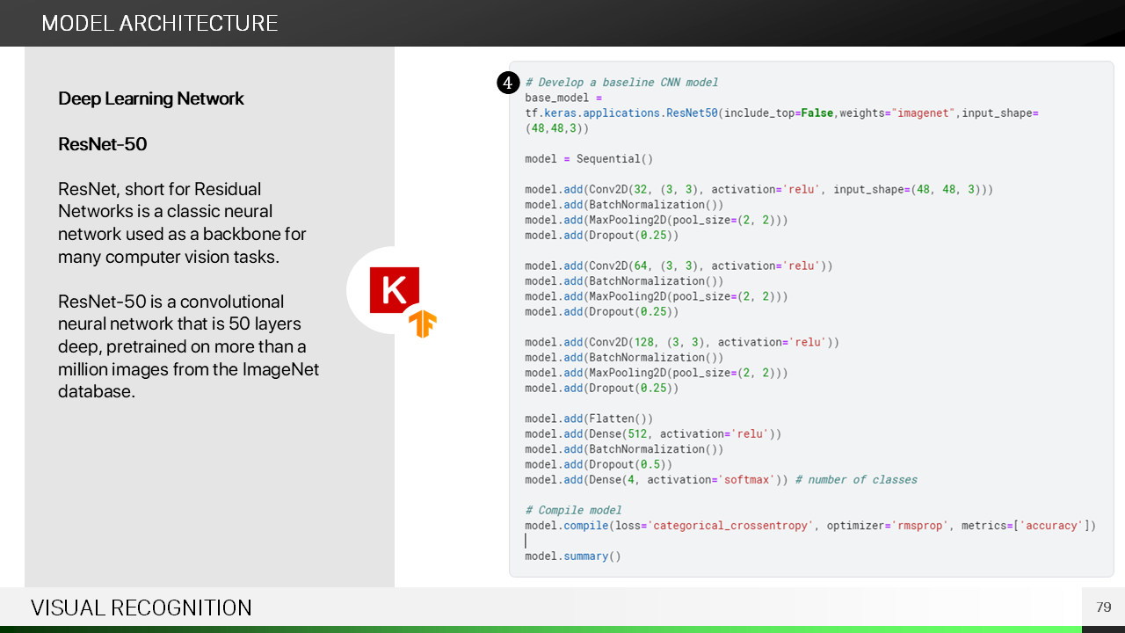Click the ResNet-50 subheading

click(x=103, y=144)
